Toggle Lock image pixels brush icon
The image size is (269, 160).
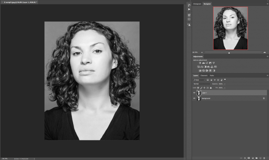[201, 88]
